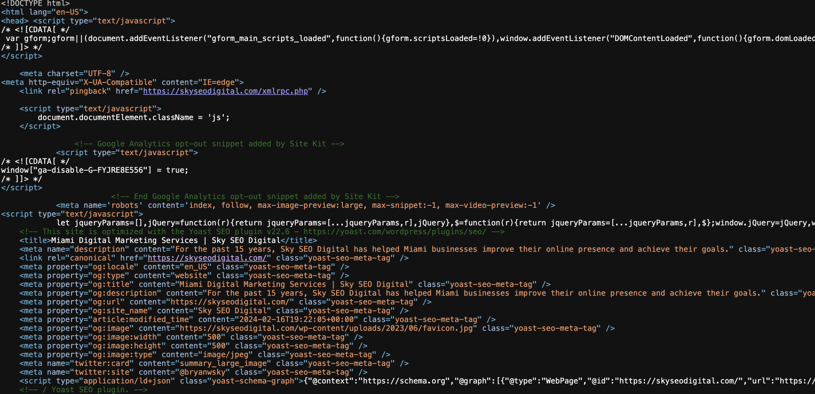Click the meta charset UTF-8 line
This screenshot has height=394, width=815.
point(74,74)
